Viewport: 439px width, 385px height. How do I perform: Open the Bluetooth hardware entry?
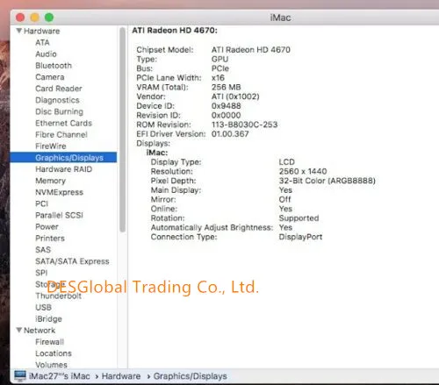(x=54, y=66)
